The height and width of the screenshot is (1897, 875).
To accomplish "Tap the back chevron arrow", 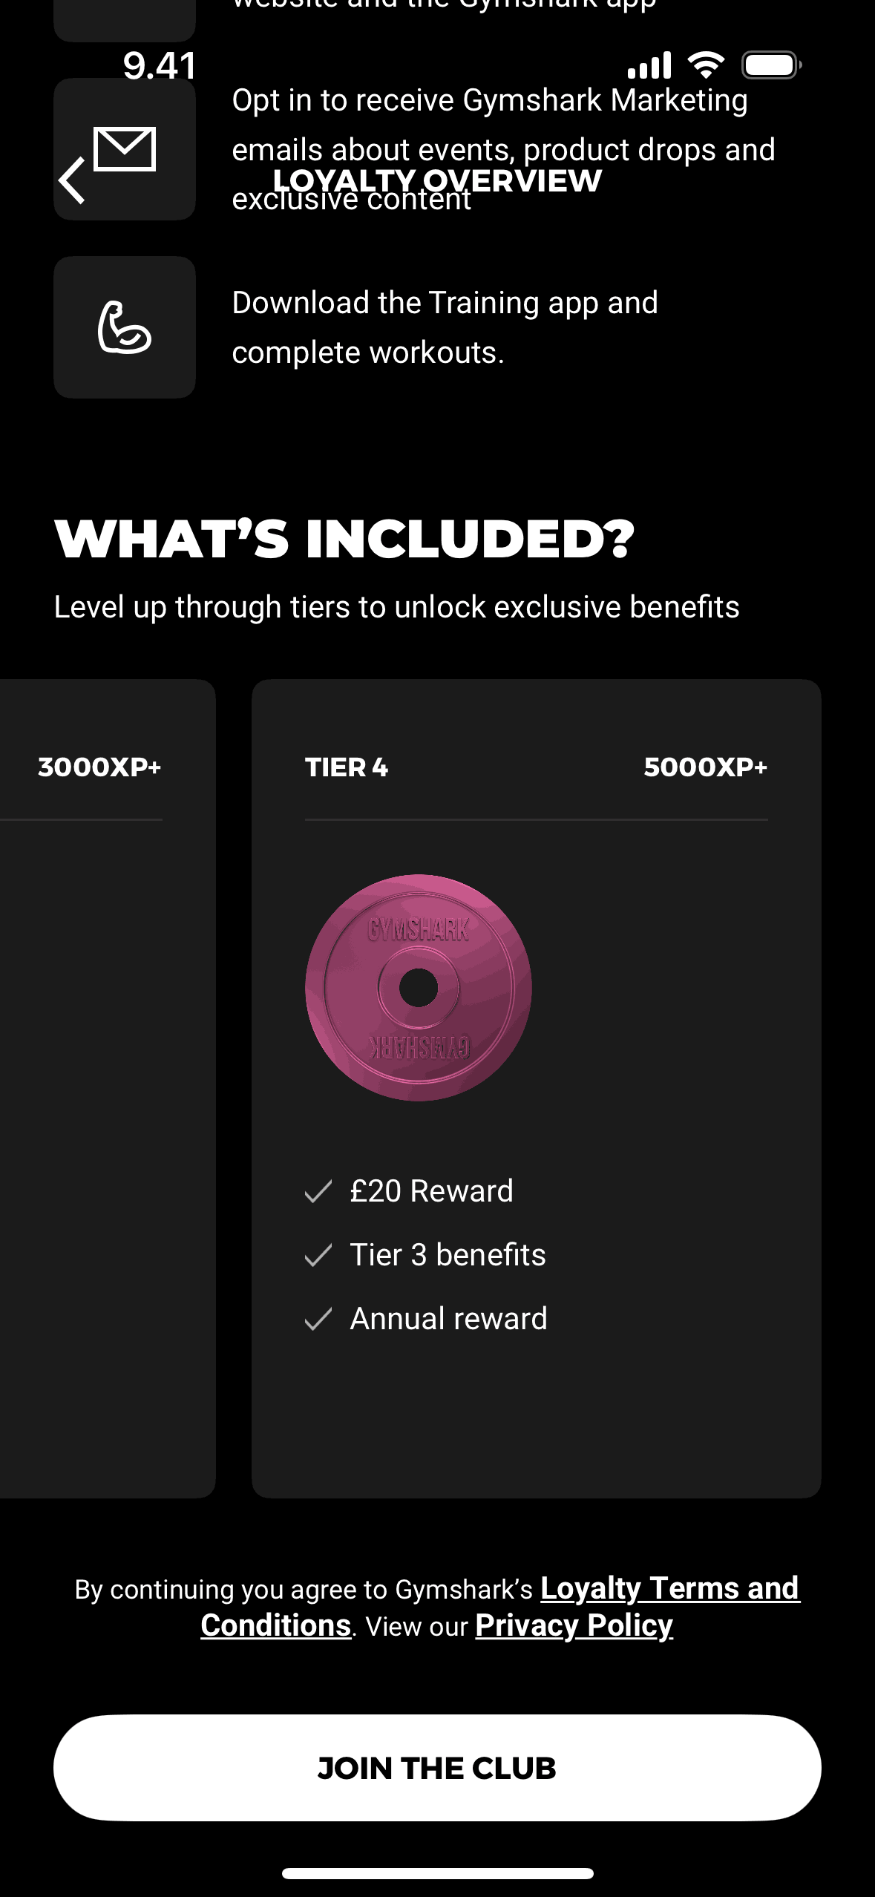I will pos(72,180).
